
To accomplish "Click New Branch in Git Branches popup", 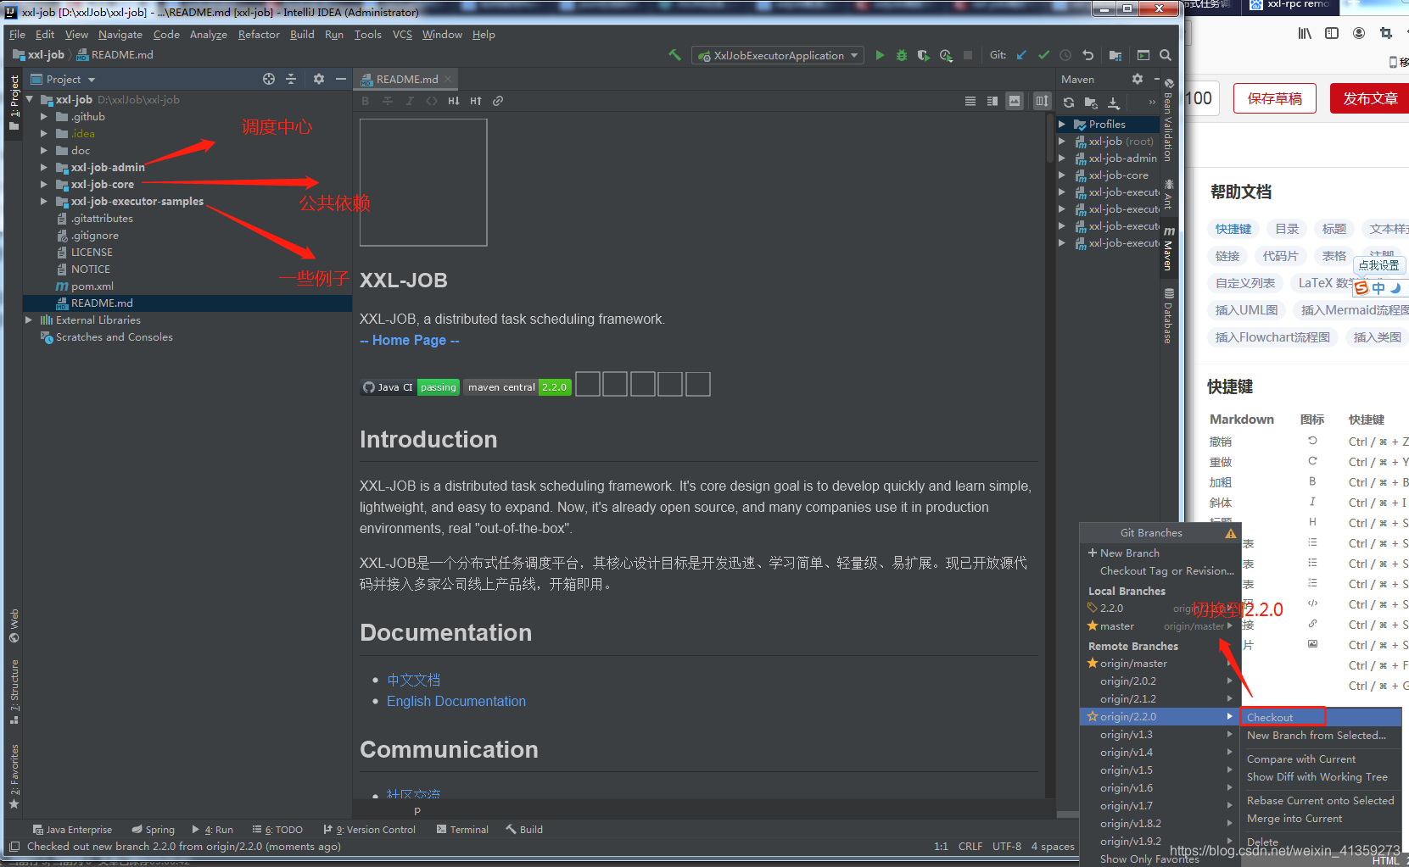I will pos(1159,553).
